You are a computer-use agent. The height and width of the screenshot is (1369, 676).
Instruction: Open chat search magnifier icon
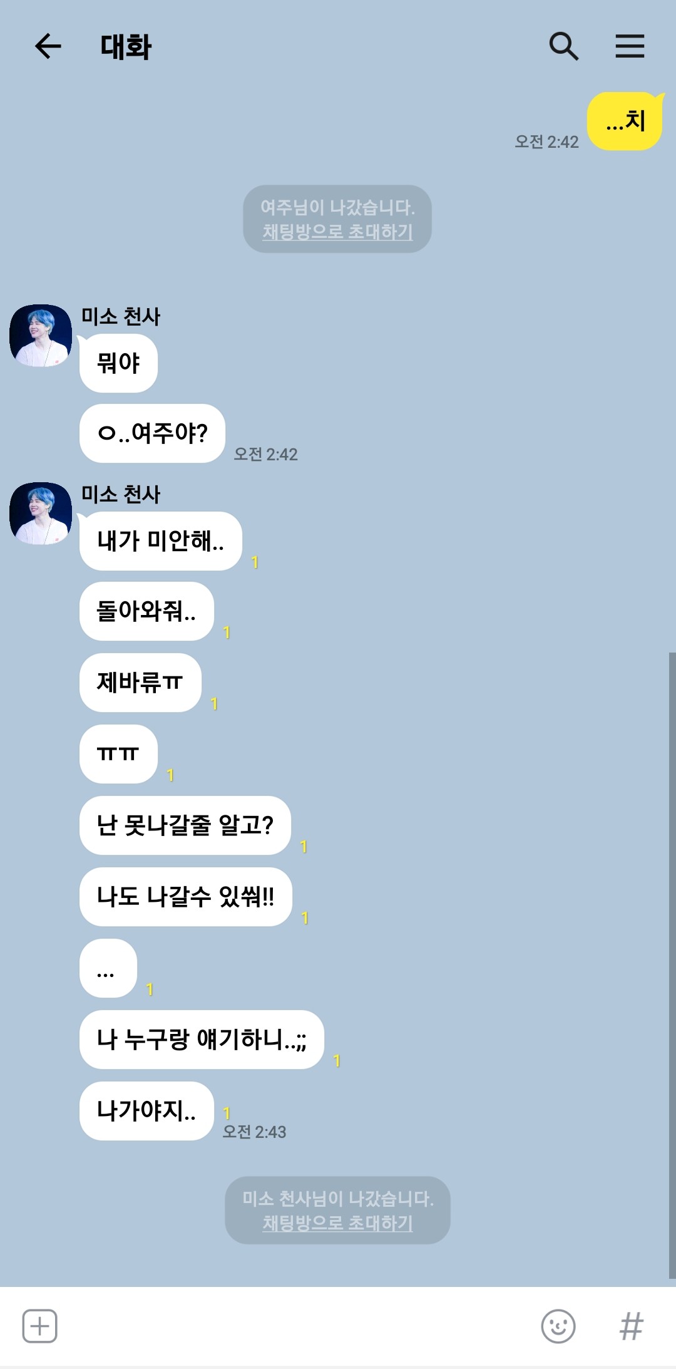pos(563,46)
